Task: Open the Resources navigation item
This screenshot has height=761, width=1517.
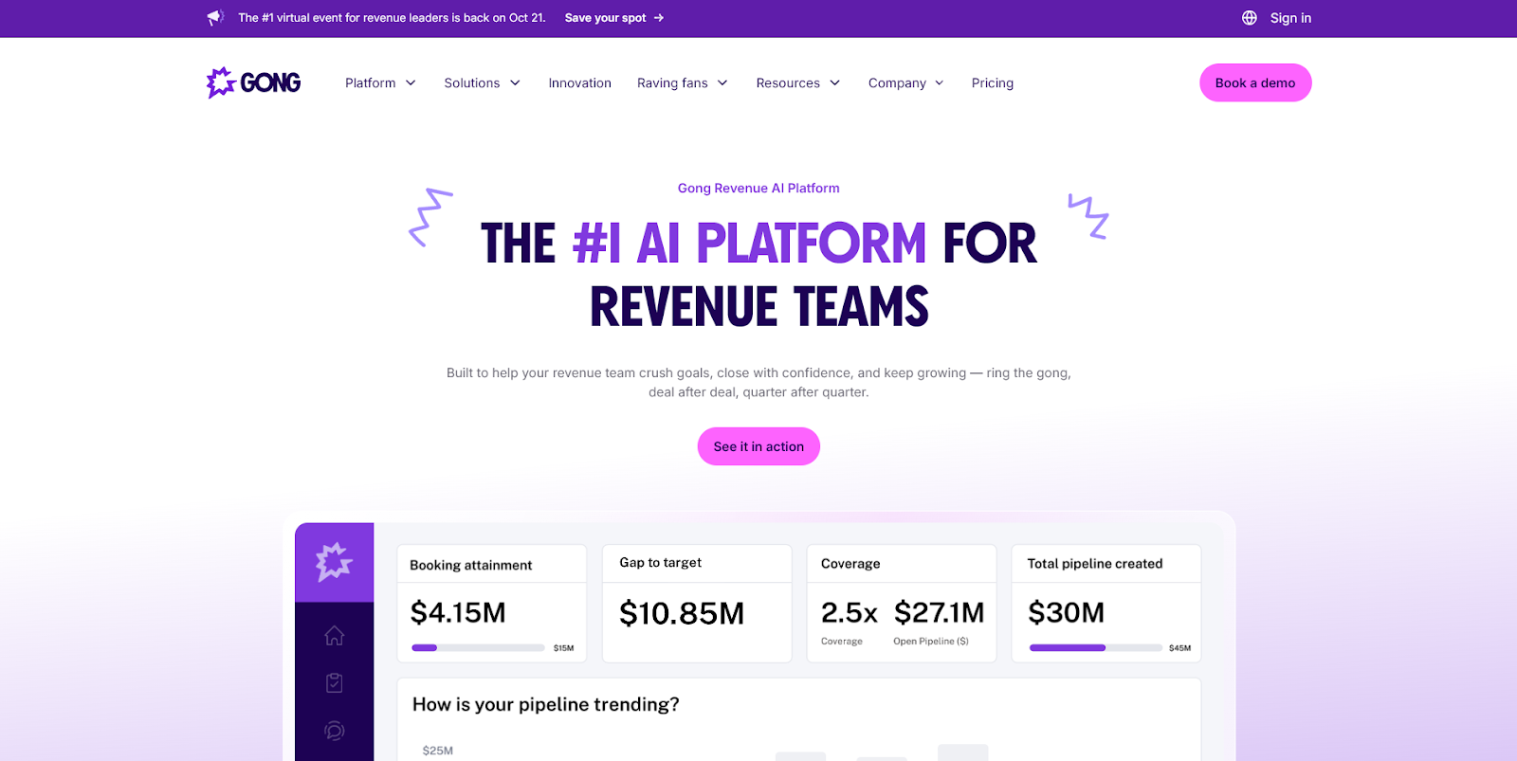Action: 788,83
